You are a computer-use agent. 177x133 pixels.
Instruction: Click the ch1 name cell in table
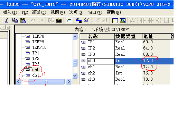(101, 67)
